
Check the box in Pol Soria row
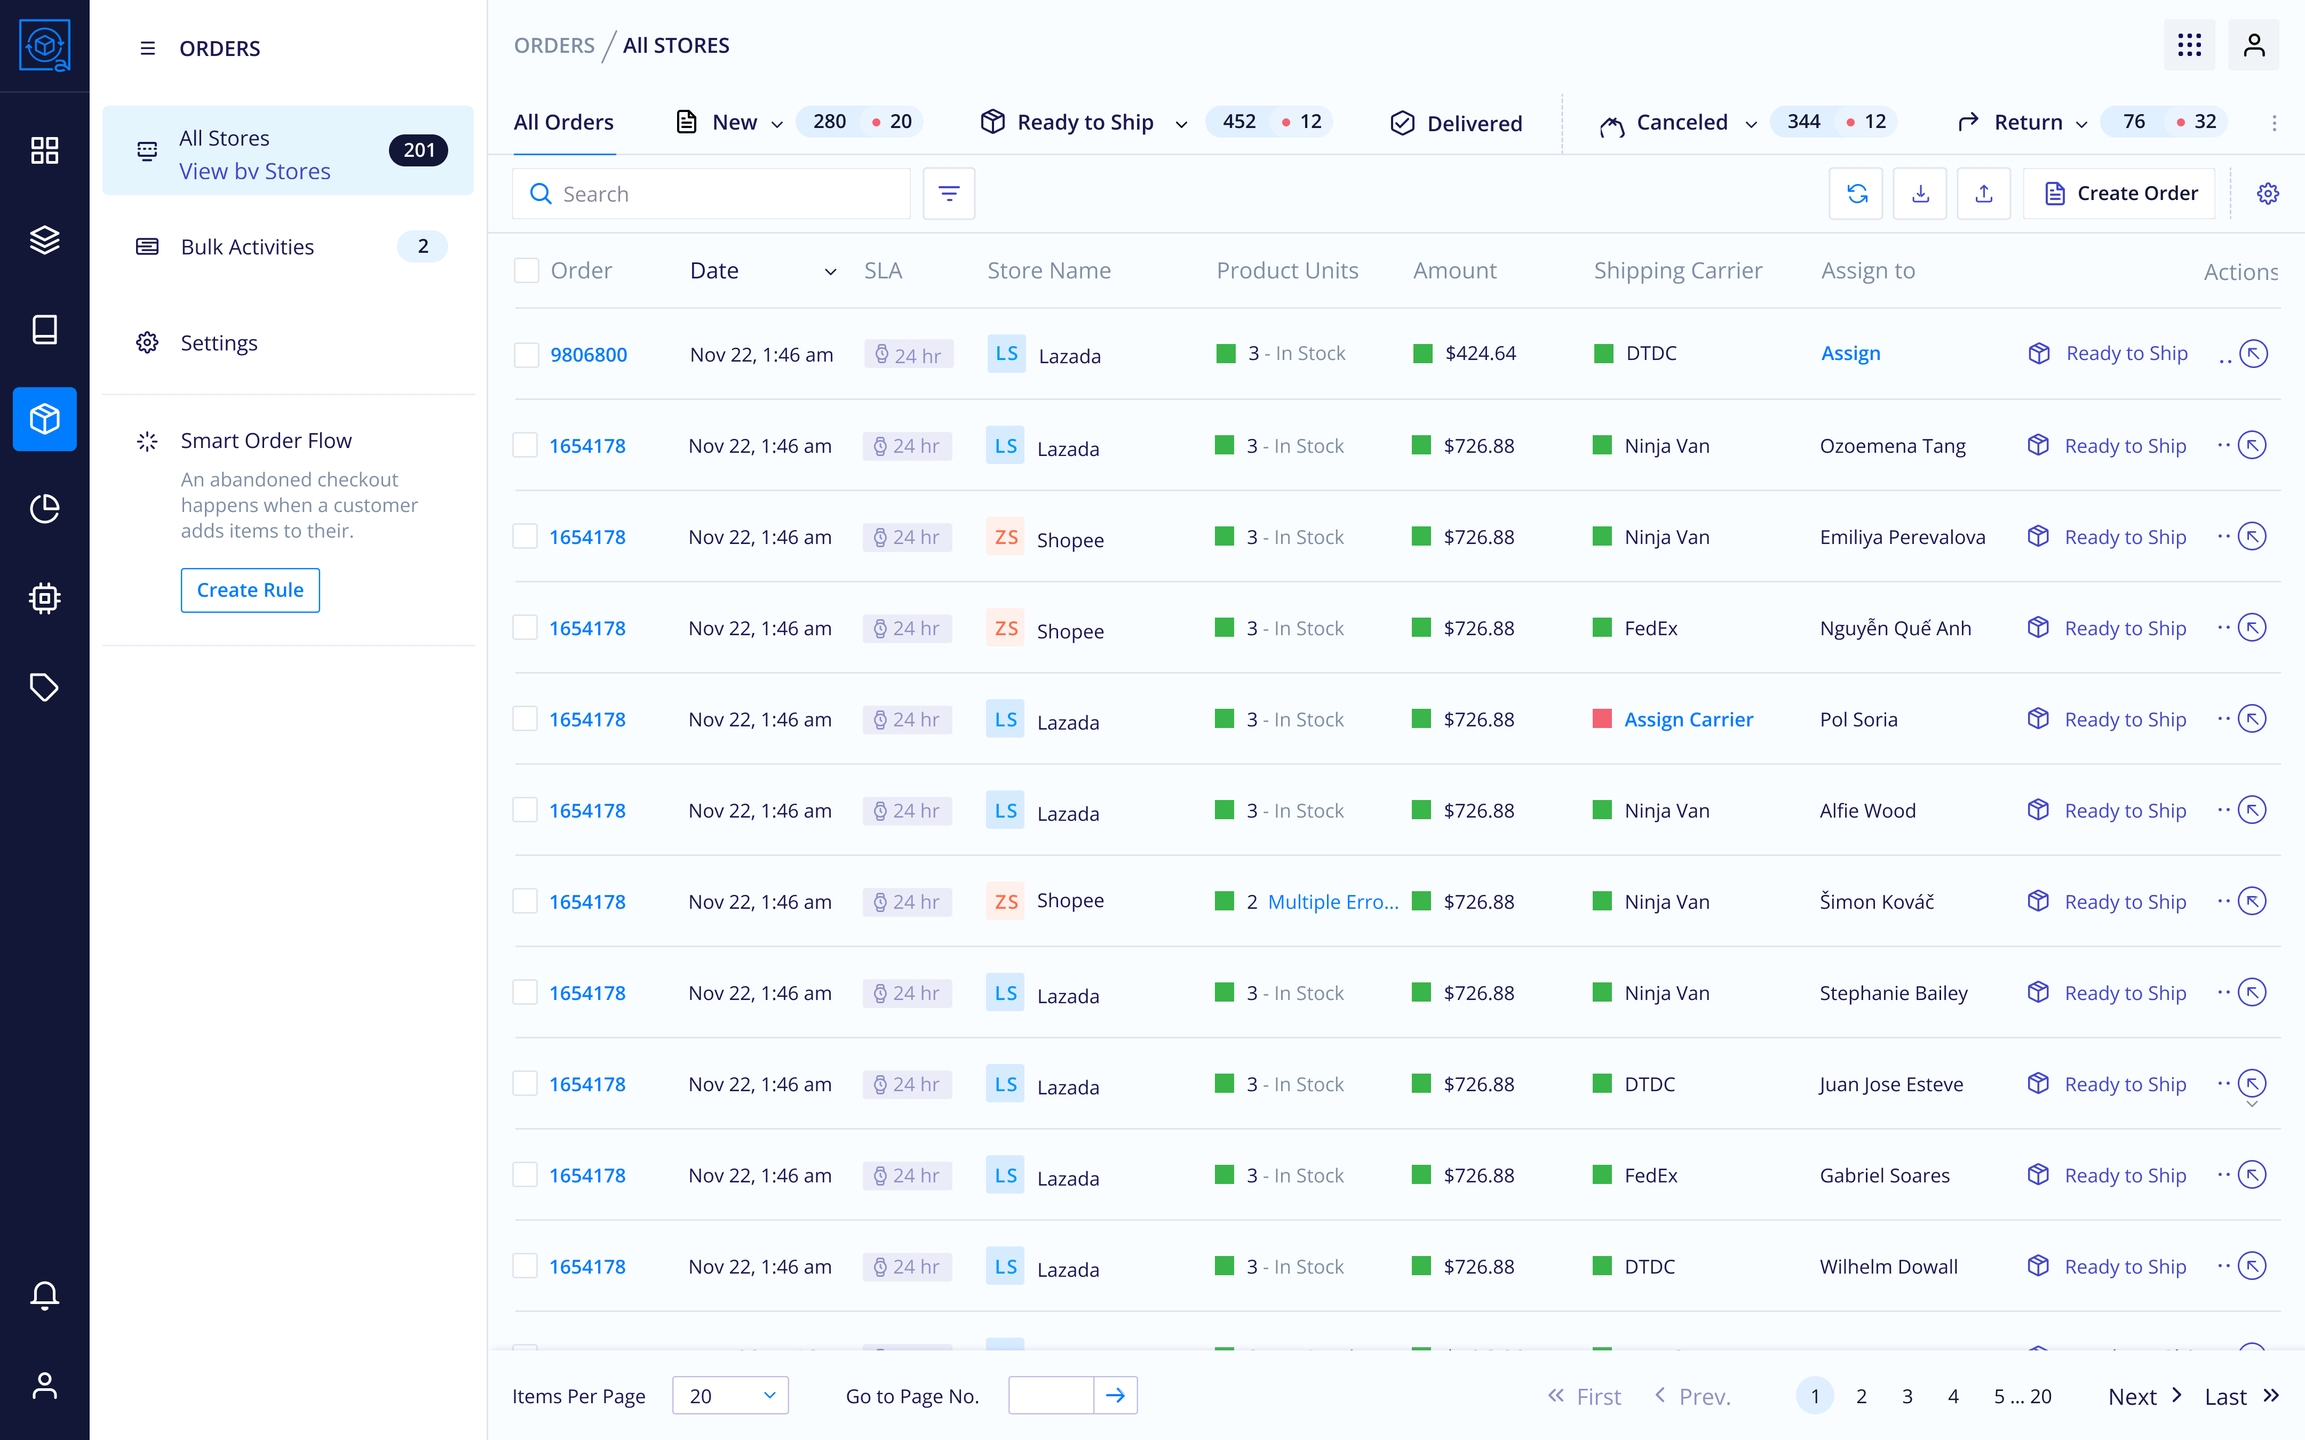click(525, 719)
